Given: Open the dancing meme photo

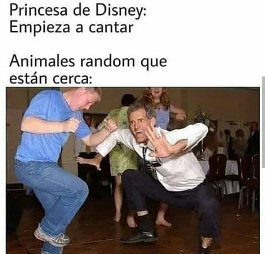Looking at the screenshot, I should tap(133, 170).
